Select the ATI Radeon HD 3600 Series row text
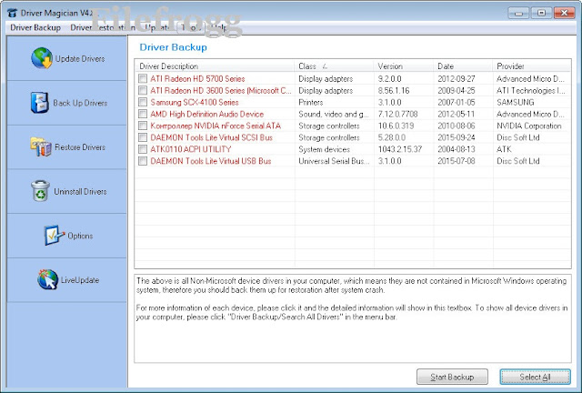This screenshot has height=393, width=582. 220,90
